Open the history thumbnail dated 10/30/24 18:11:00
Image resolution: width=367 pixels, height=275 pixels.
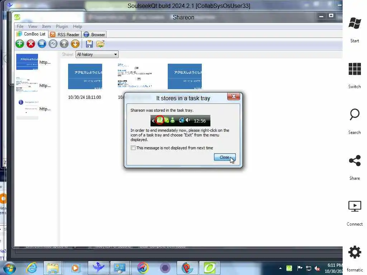[x=85, y=77]
